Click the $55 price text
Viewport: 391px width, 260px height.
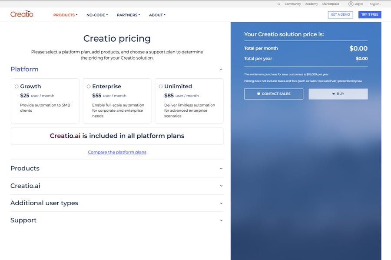97,96
